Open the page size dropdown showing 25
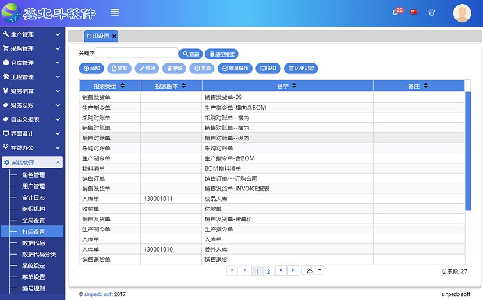The height and width of the screenshot is (300, 483). (x=319, y=270)
